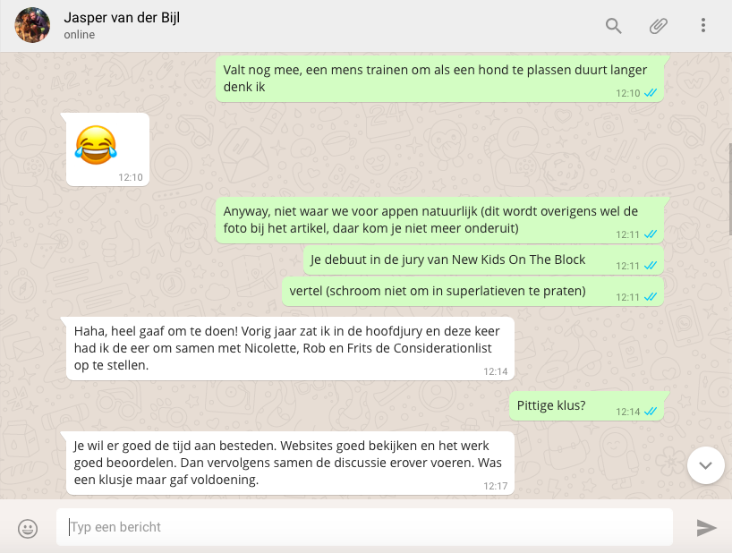Jump to latest messages with down chevron
The height and width of the screenshot is (553, 732).
pyautogui.click(x=705, y=465)
